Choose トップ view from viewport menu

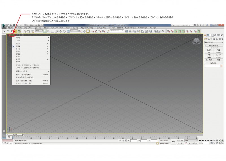[x=18, y=49]
